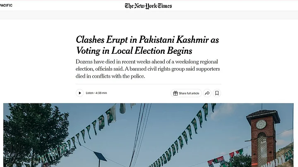The height and width of the screenshot is (167, 298).
Task: Click the summary line starting 'Dozens have died'
Action: [x=147, y=62]
